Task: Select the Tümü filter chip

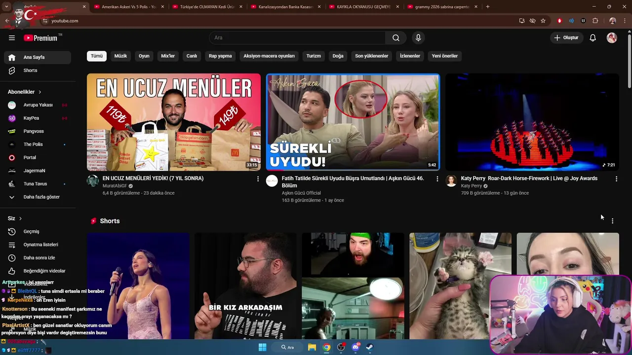Action: (x=97, y=56)
